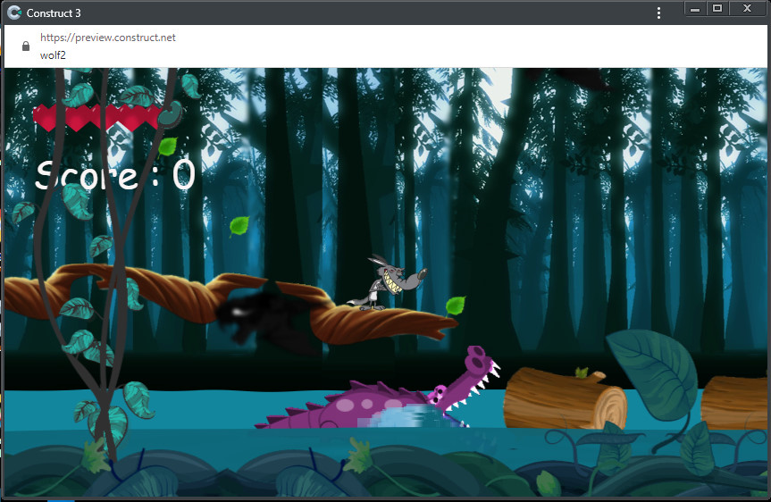The image size is (771, 502).
Task: Click the red hearts health bar
Action: pyautogui.click(x=98, y=118)
